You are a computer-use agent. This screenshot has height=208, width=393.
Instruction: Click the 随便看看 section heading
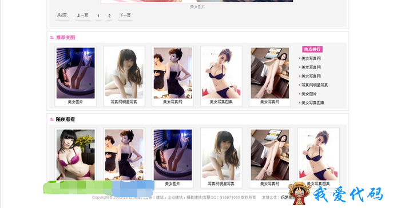coord(65,119)
